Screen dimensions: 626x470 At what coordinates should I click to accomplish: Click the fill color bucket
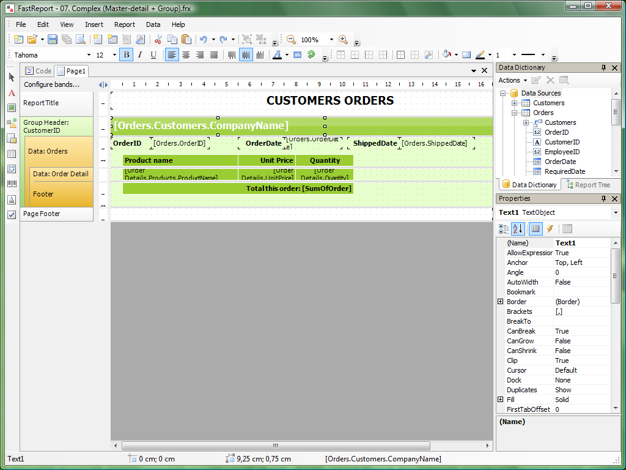pos(447,55)
